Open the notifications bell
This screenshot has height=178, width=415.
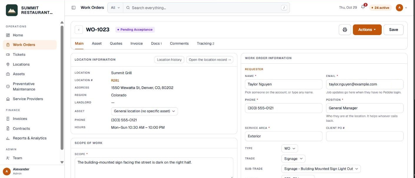click(363, 7)
